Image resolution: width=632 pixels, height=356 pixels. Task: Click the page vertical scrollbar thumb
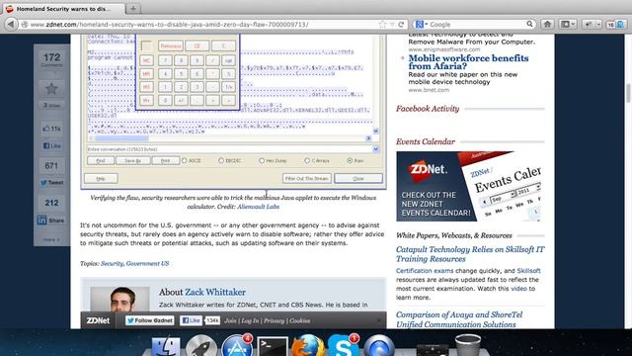(x=628, y=94)
